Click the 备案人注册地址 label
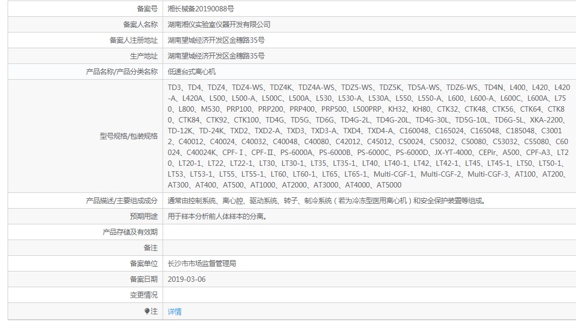 coord(134,41)
